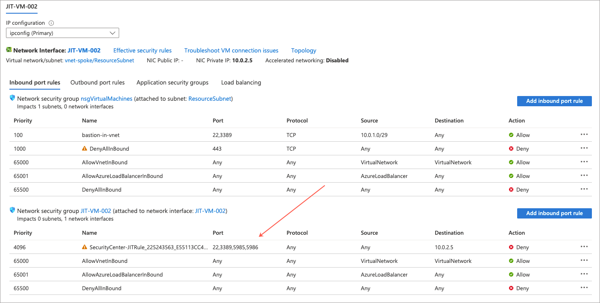Open the vnet-spoke/ResourceSubnet link
This screenshot has height=303, width=600.
point(100,61)
